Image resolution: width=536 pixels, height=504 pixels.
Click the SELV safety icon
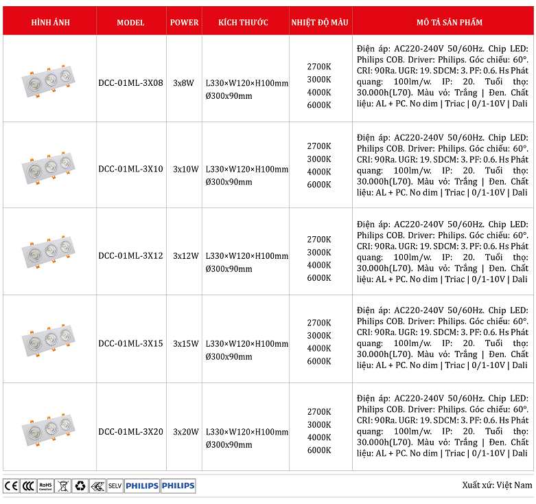(115, 485)
